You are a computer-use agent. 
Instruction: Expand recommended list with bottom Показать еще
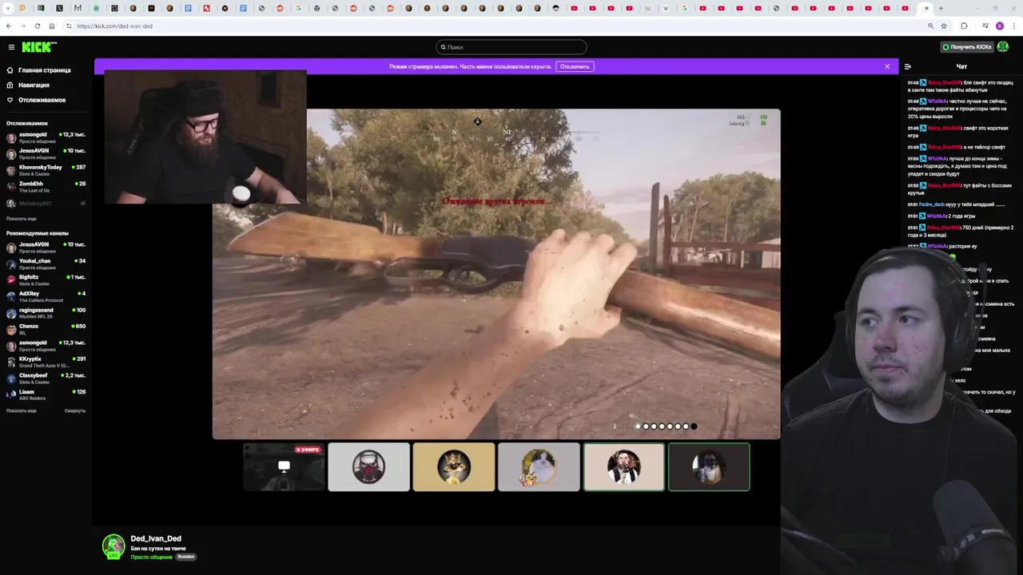coord(22,410)
